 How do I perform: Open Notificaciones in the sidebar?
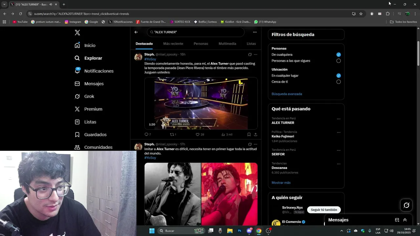point(94,71)
